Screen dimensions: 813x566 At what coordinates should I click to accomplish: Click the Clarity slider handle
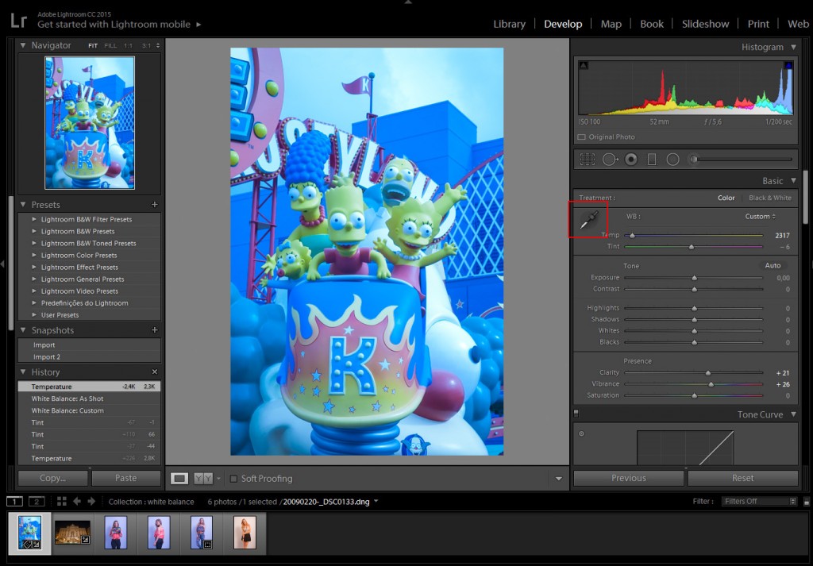[x=707, y=373]
